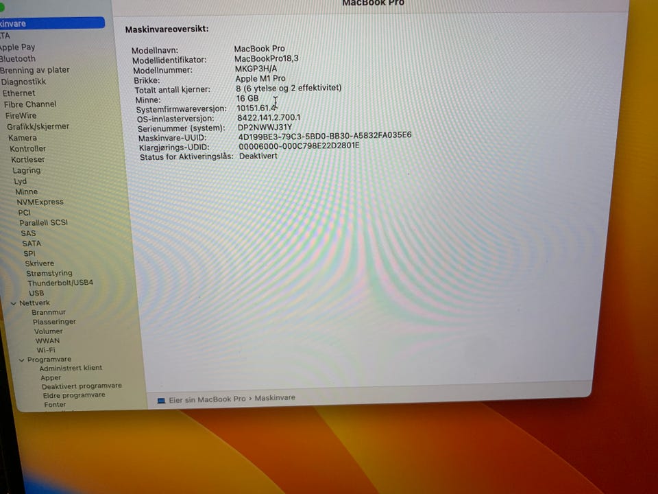Select Kontroller in the sidebar

[x=28, y=149]
